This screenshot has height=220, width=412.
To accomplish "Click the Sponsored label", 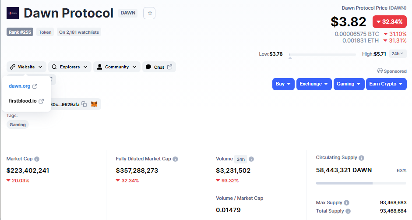I will pyautogui.click(x=395, y=71).
